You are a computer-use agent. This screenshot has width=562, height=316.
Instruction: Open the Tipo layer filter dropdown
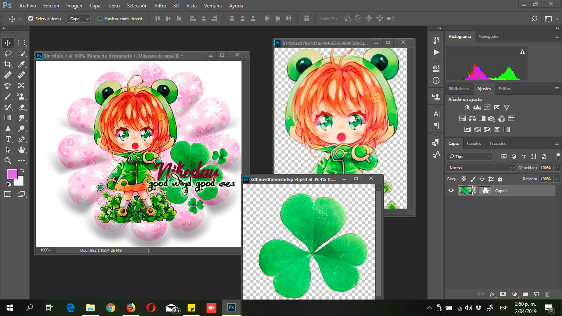(469, 156)
